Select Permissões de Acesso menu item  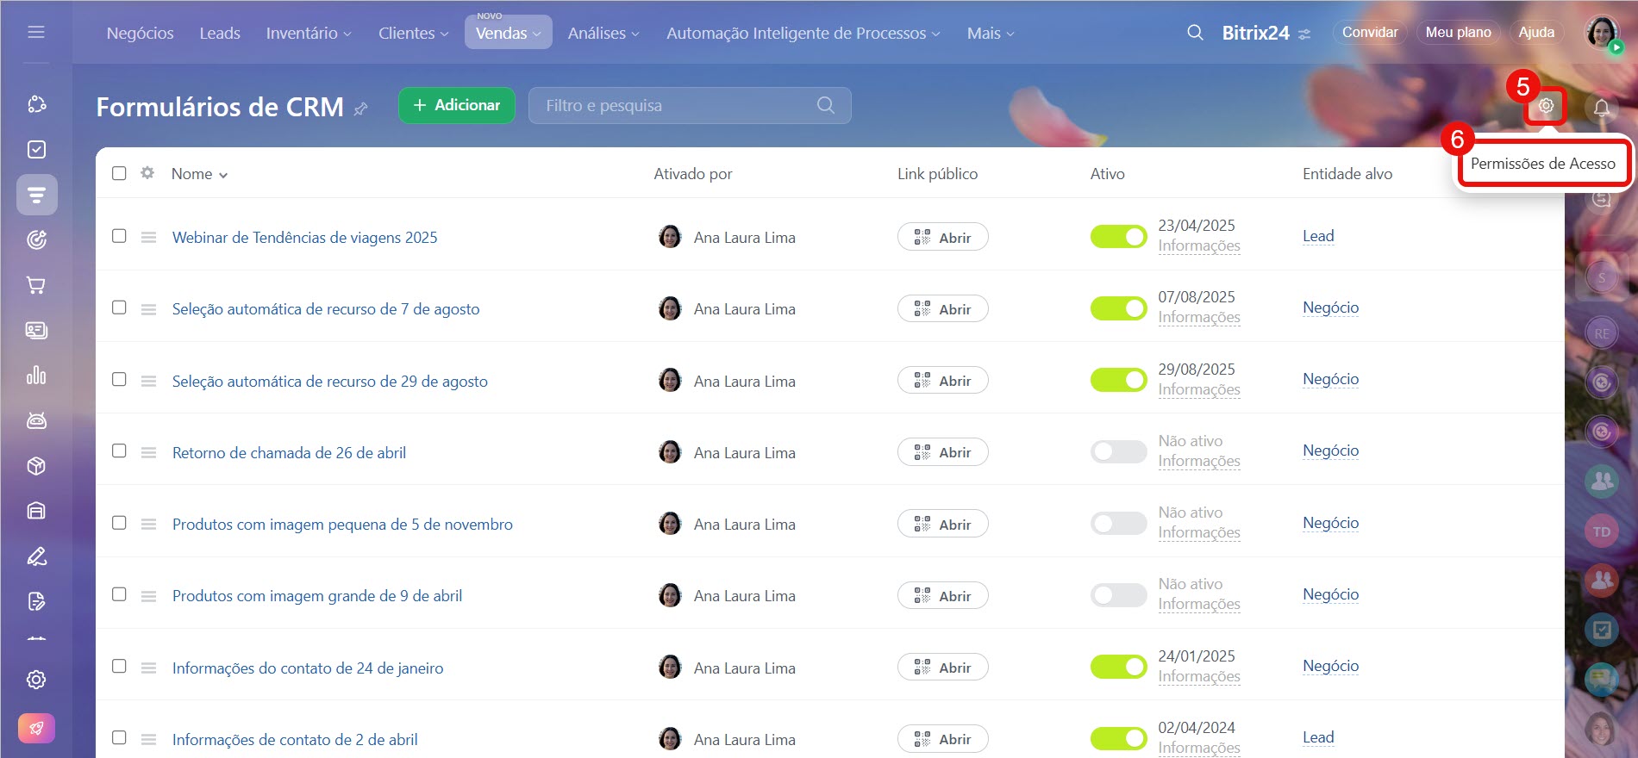click(x=1542, y=164)
